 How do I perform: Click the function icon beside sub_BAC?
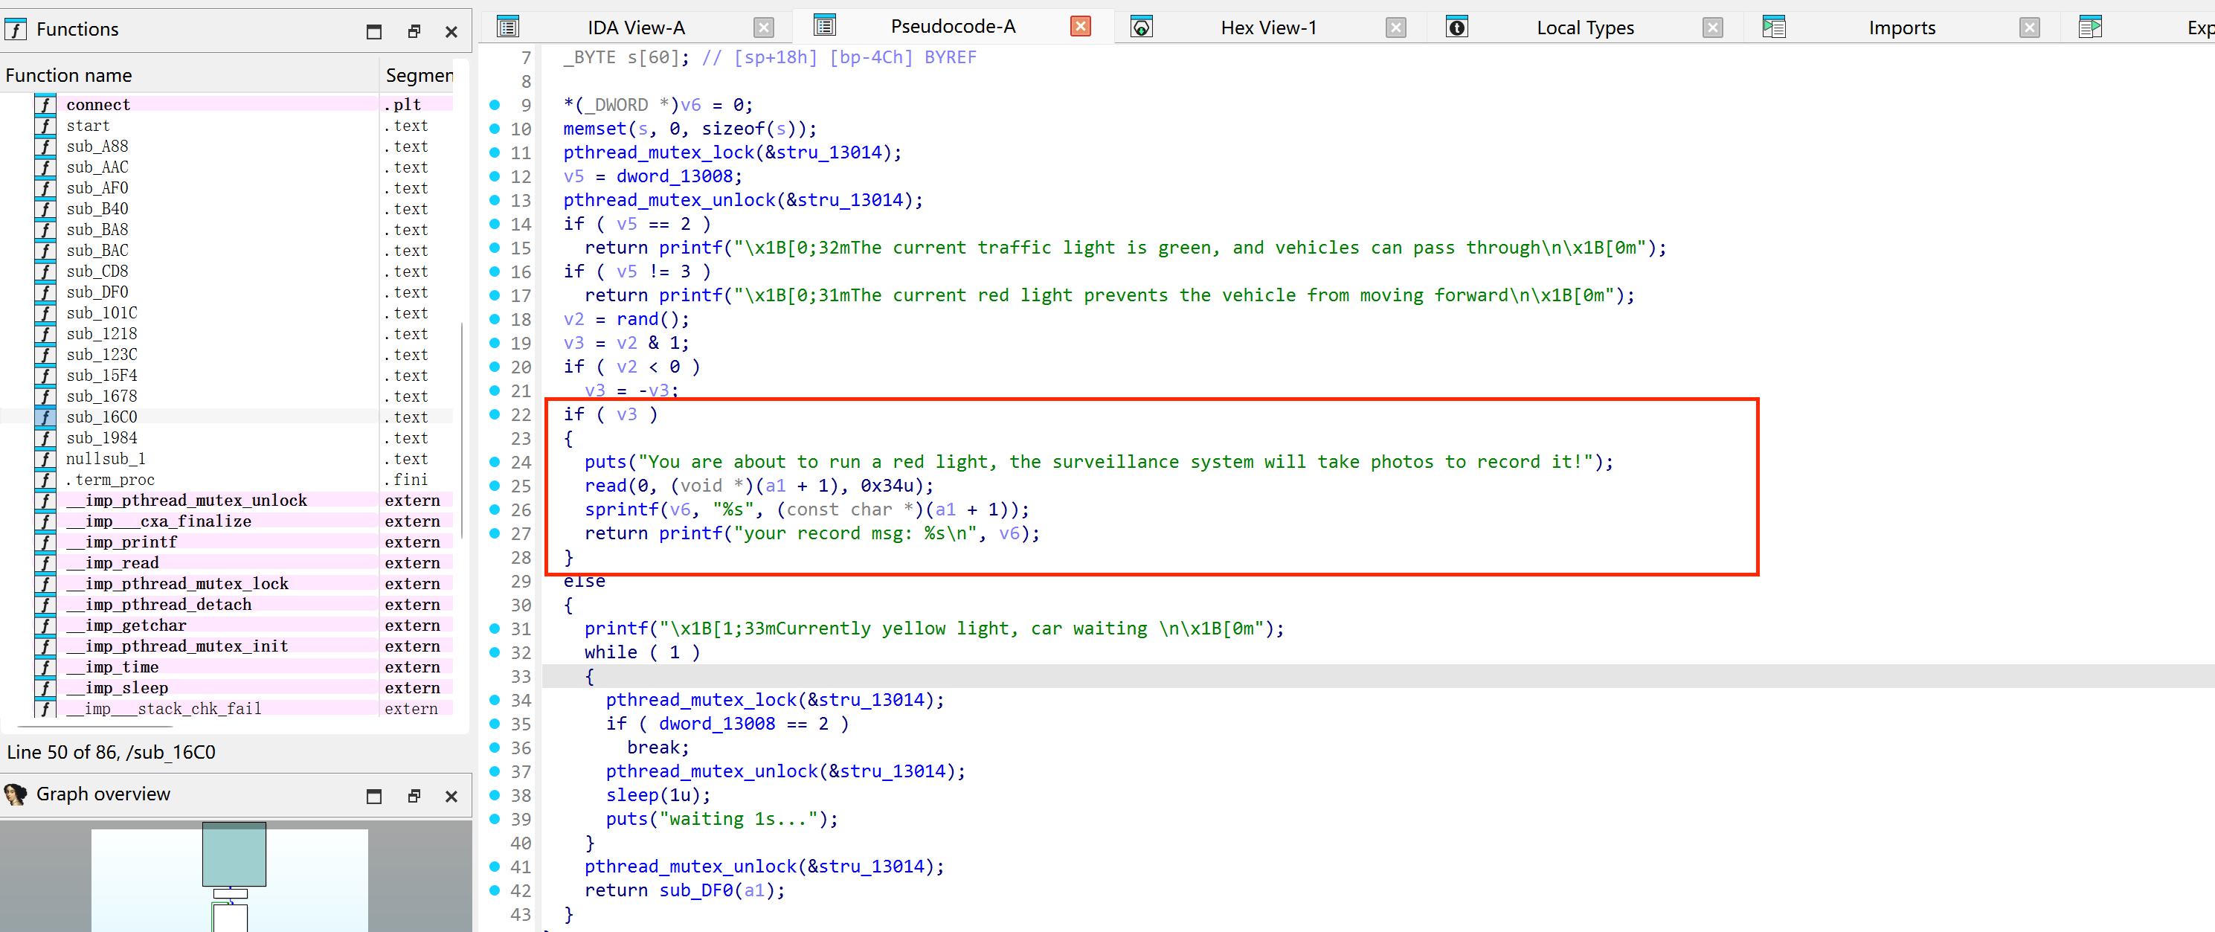click(x=45, y=250)
